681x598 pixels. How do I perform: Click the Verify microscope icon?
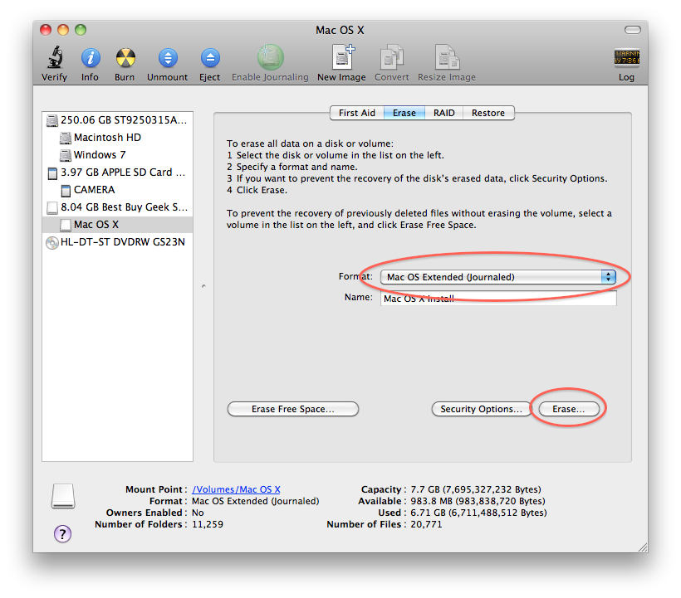tap(55, 57)
